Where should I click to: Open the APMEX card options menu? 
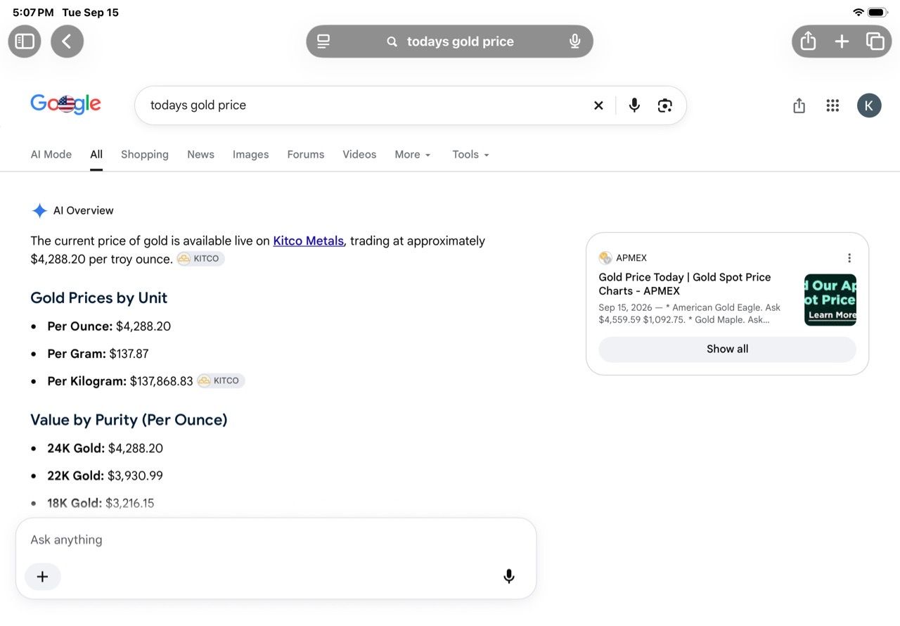click(849, 258)
